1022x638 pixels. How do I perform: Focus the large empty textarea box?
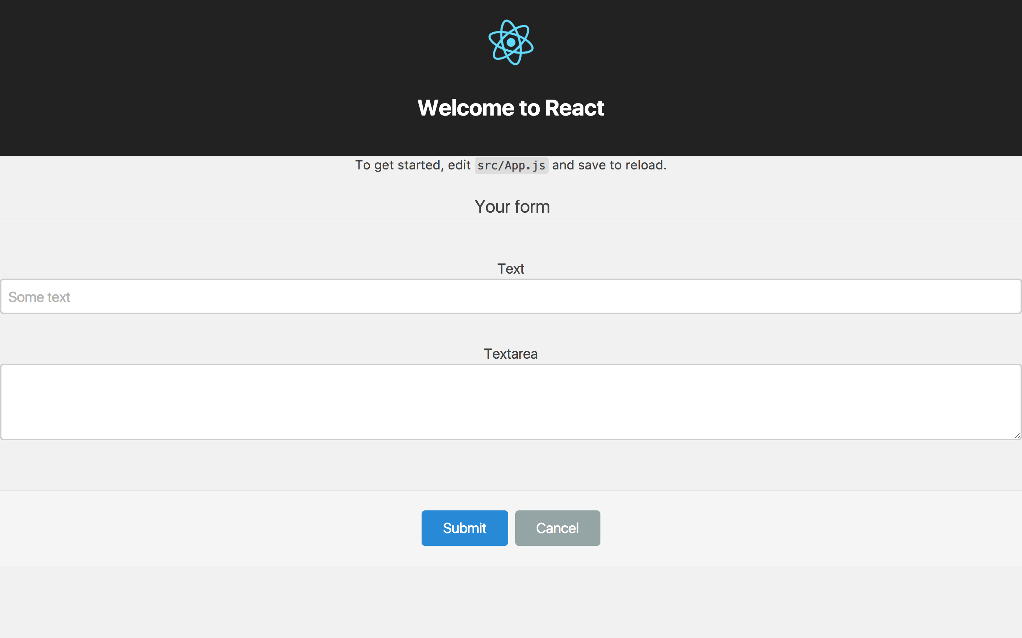tap(511, 402)
